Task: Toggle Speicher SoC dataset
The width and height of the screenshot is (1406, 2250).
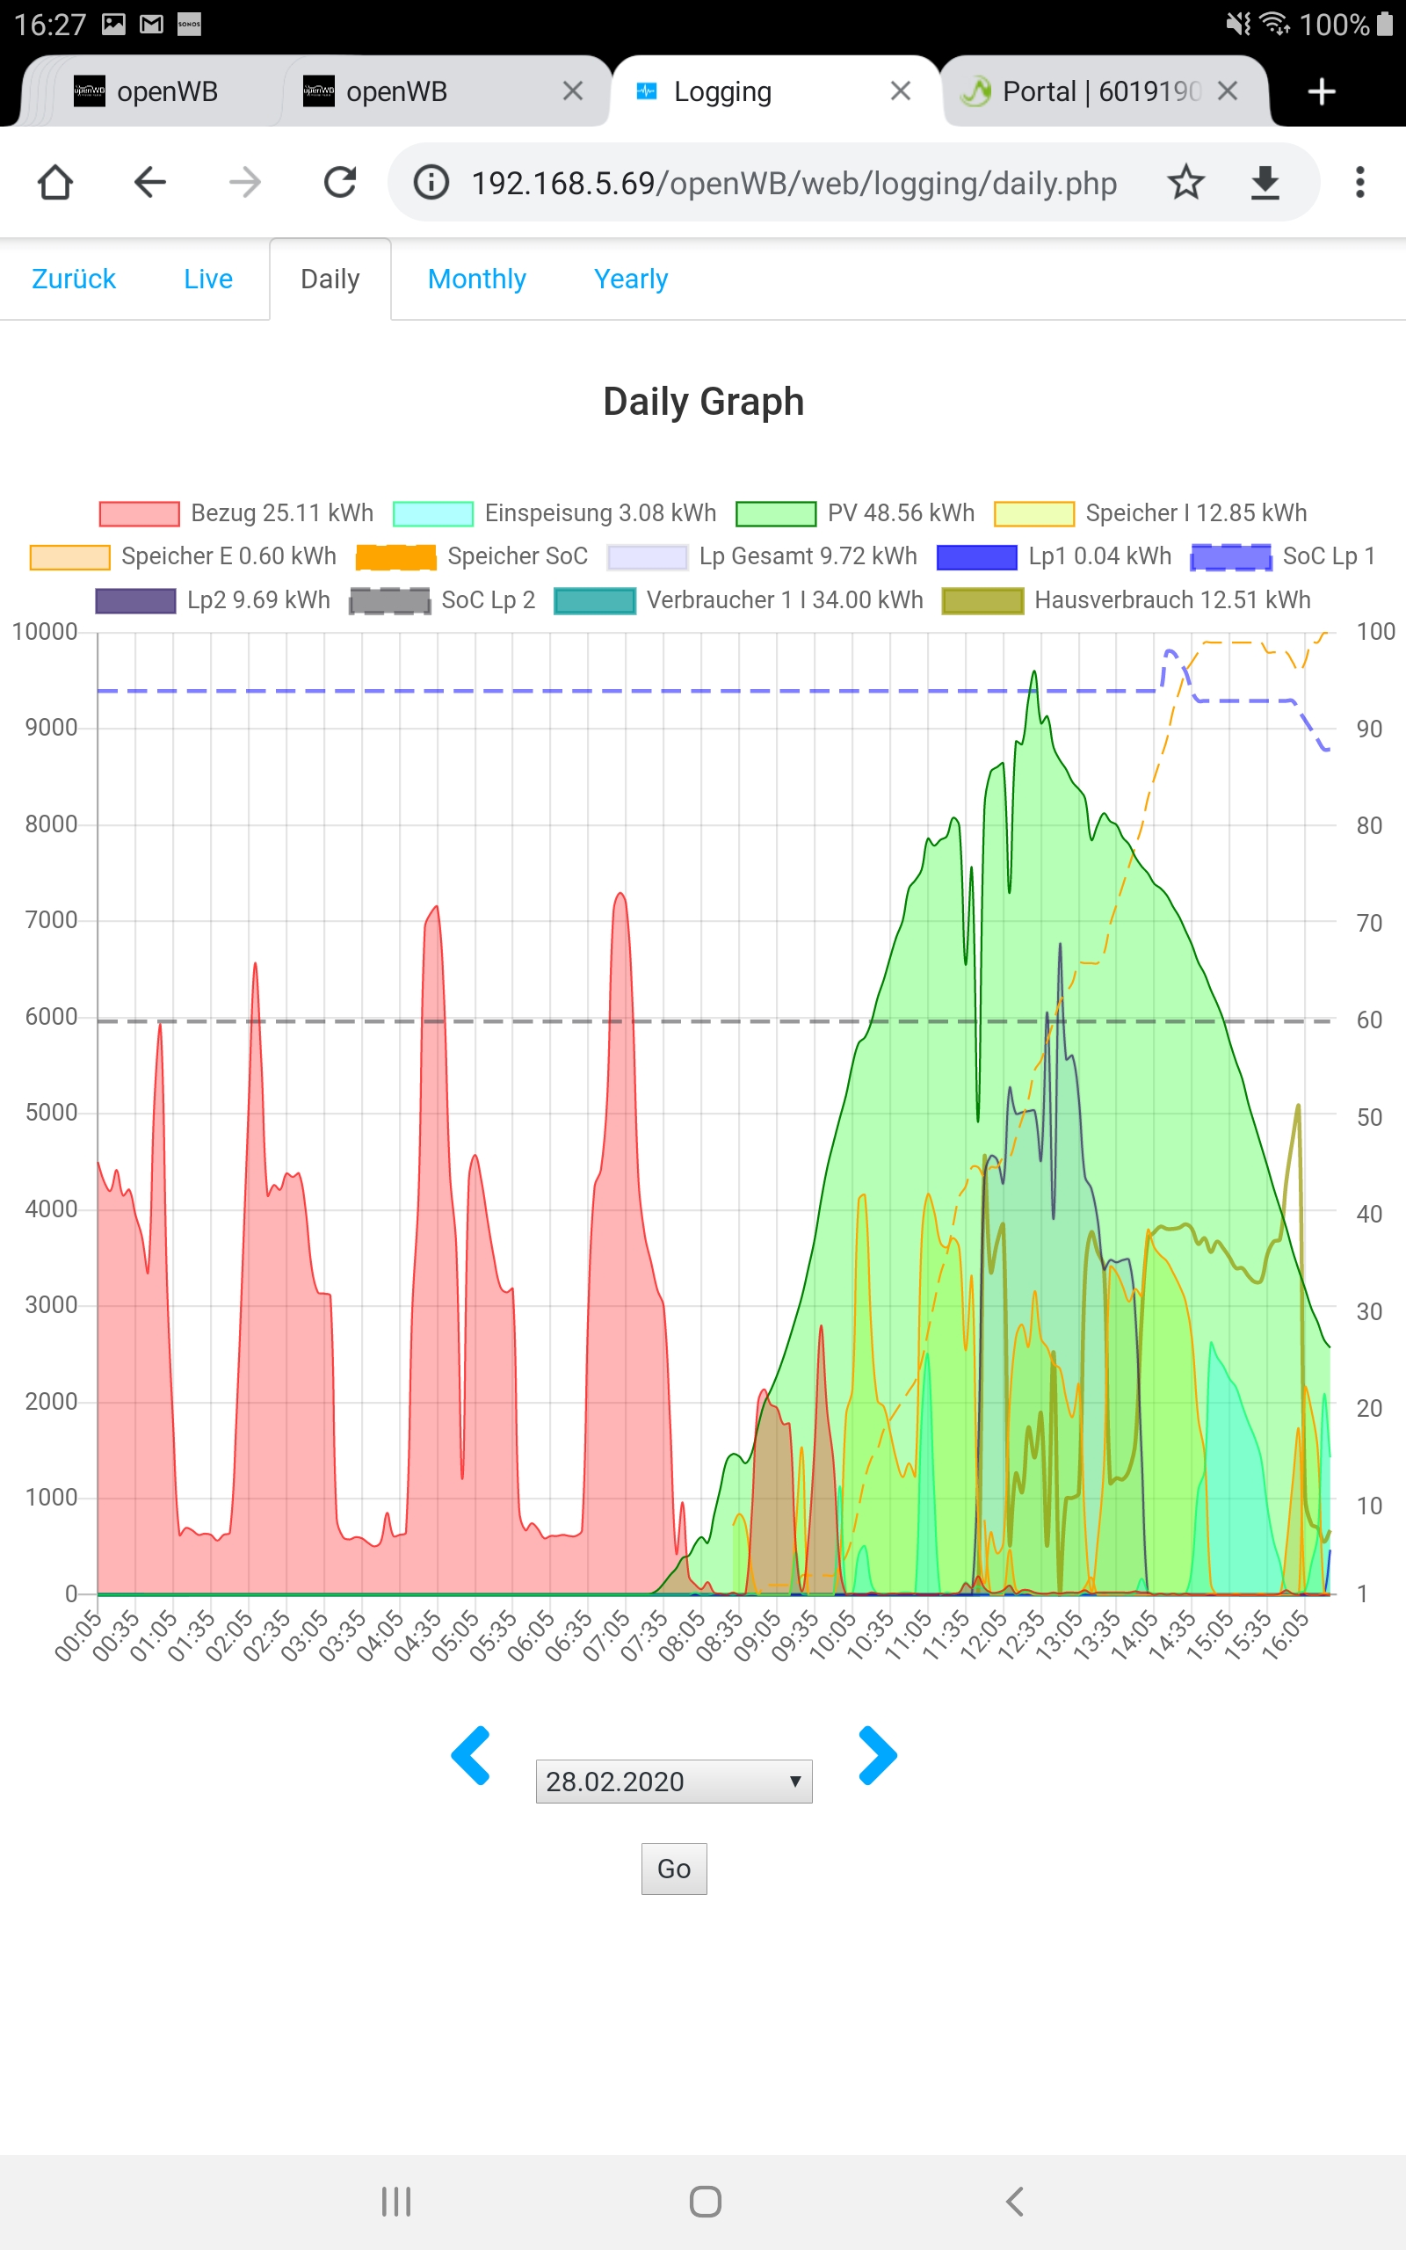Action: [x=473, y=556]
